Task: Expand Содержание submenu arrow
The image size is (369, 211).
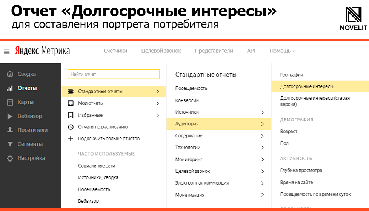Action: [x=263, y=136]
